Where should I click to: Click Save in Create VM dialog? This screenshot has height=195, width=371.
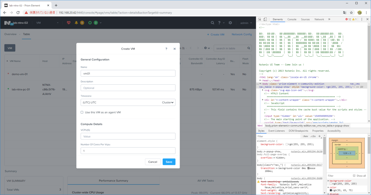(x=169, y=162)
